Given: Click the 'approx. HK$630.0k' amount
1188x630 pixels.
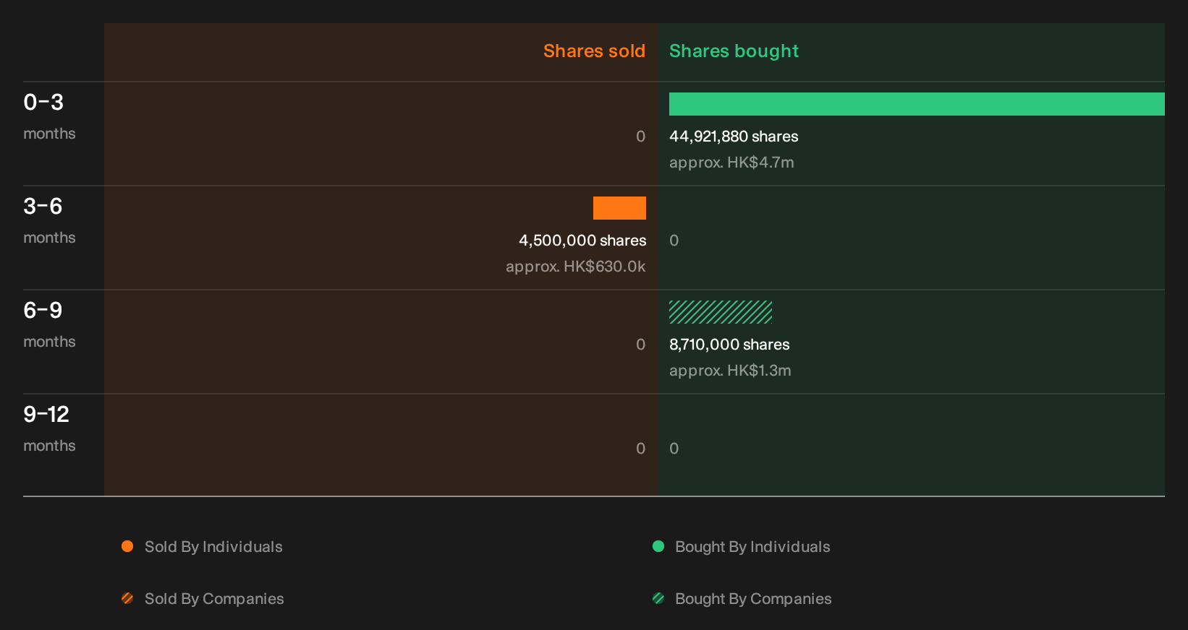Looking at the screenshot, I should coord(576,267).
